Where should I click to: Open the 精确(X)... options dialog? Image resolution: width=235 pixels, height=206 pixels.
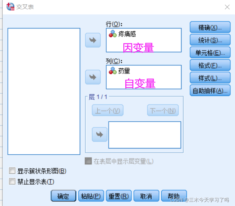coord(210,27)
